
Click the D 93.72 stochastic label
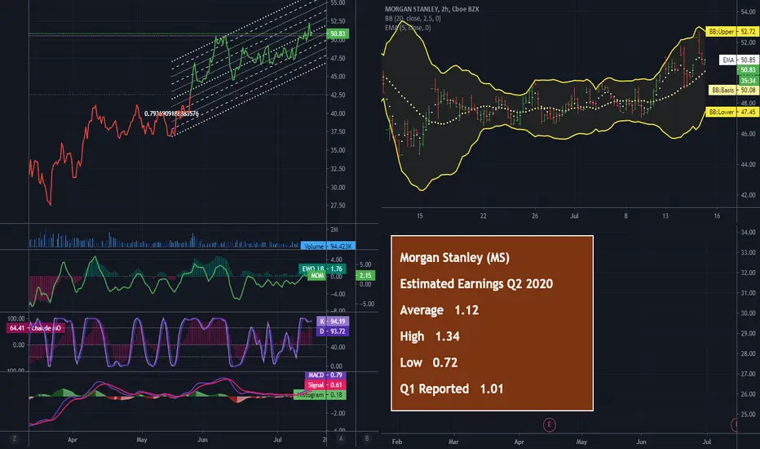(333, 331)
